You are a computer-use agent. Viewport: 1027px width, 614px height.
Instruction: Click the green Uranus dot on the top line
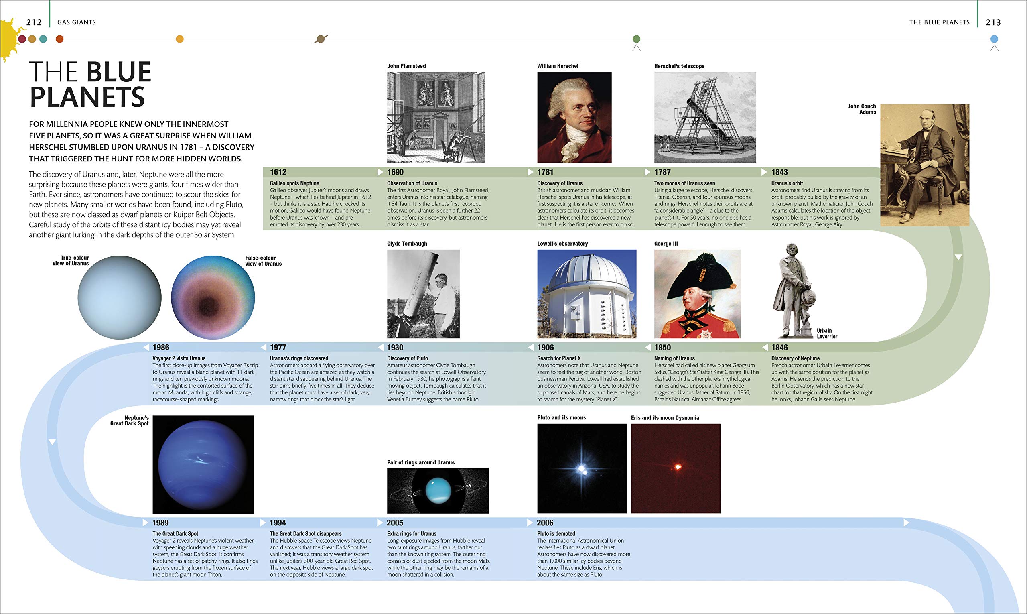coord(637,39)
